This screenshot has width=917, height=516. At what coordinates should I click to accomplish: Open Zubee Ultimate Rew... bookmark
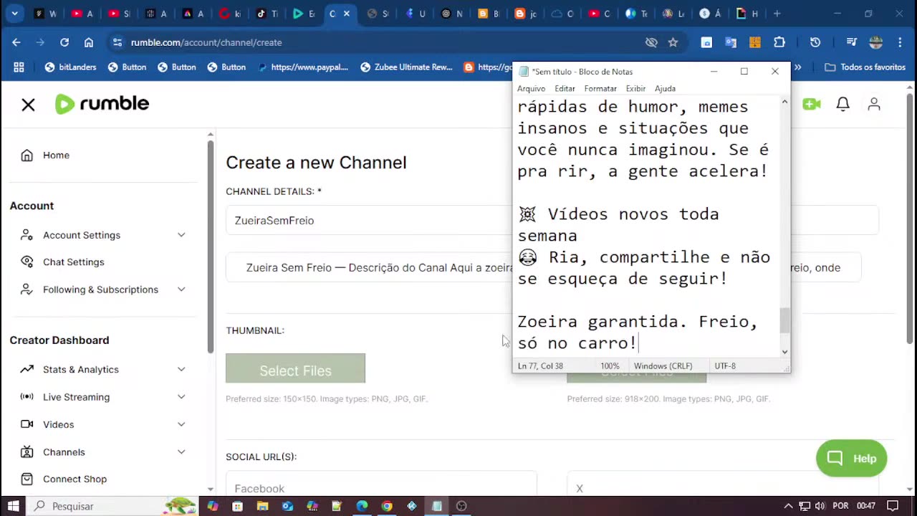pyautogui.click(x=406, y=67)
